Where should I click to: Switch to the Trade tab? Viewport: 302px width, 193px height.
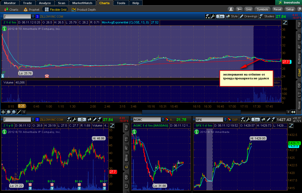click(27, 3)
